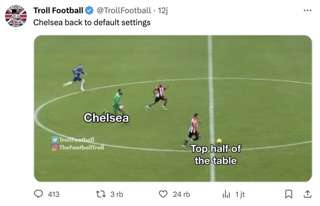320x206 pixels.
Task: Click the 3 rb repost count
Action: (117, 194)
